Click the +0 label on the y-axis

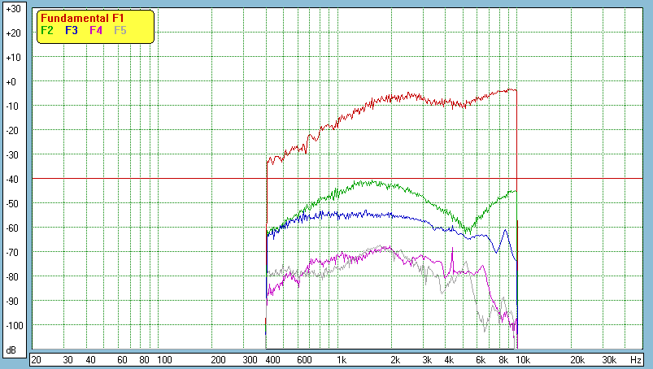point(12,82)
